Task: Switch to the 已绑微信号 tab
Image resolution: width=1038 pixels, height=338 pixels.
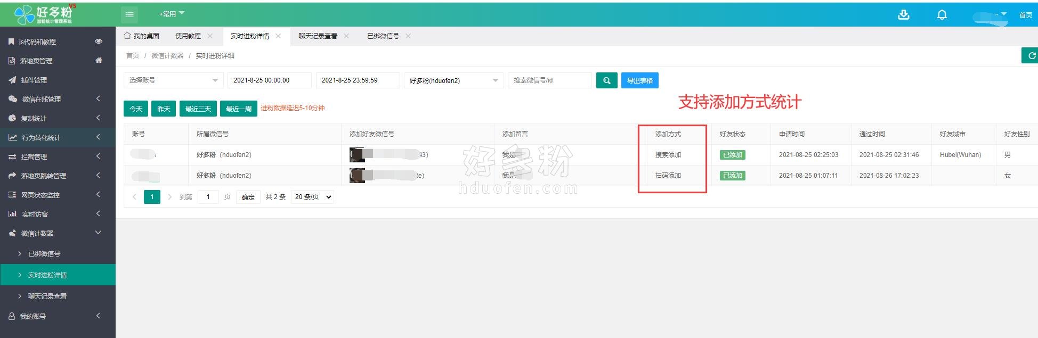Action: point(383,36)
